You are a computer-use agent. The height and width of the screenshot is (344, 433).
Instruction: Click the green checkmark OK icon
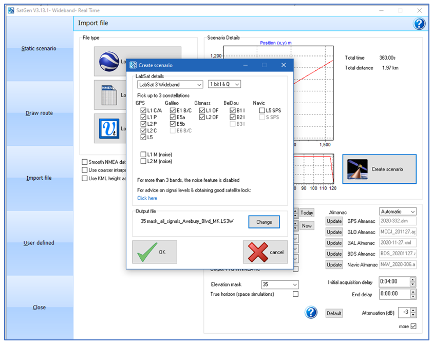(x=147, y=252)
